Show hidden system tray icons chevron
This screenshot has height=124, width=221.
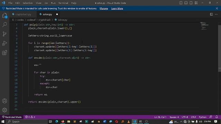coord(181,122)
